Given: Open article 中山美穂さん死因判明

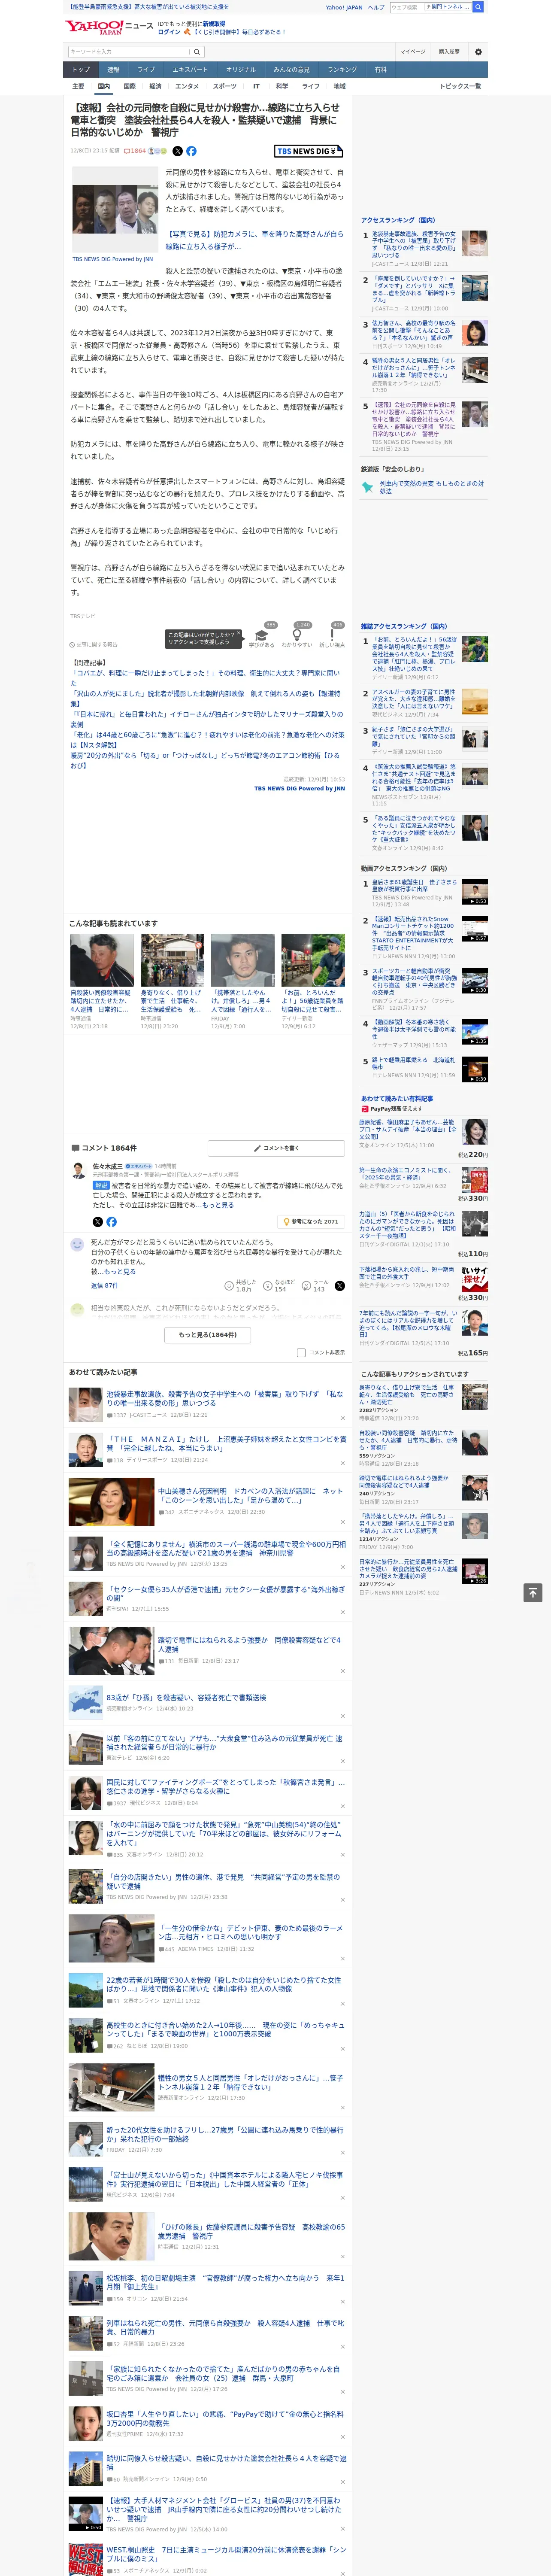Looking at the screenshot, I should tap(250, 1495).
